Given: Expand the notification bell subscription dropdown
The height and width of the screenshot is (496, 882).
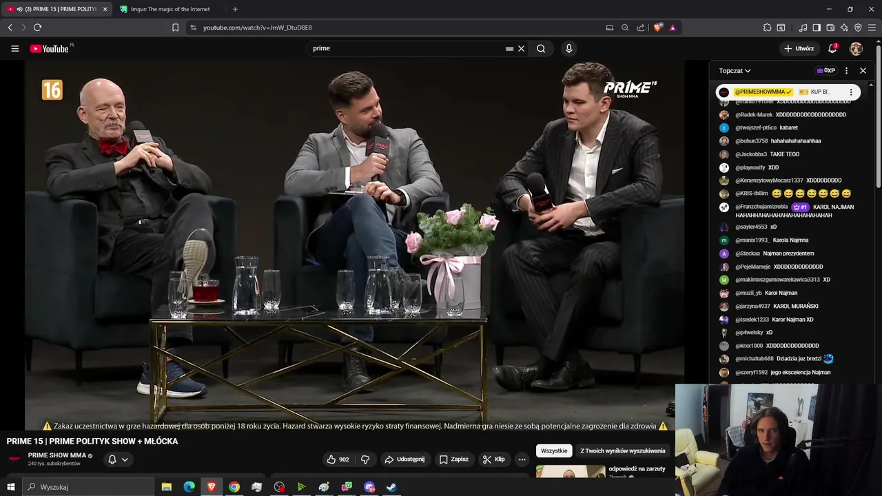Looking at the screenshot, I should [119, 459].
